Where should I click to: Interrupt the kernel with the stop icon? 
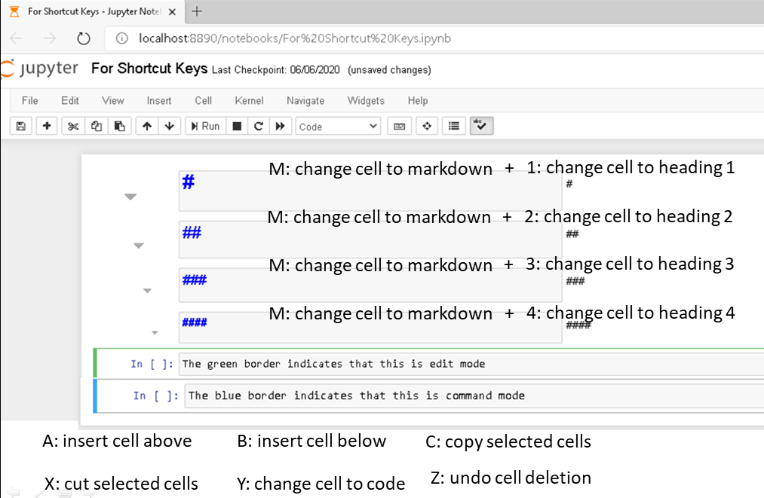tap(236, 126)
